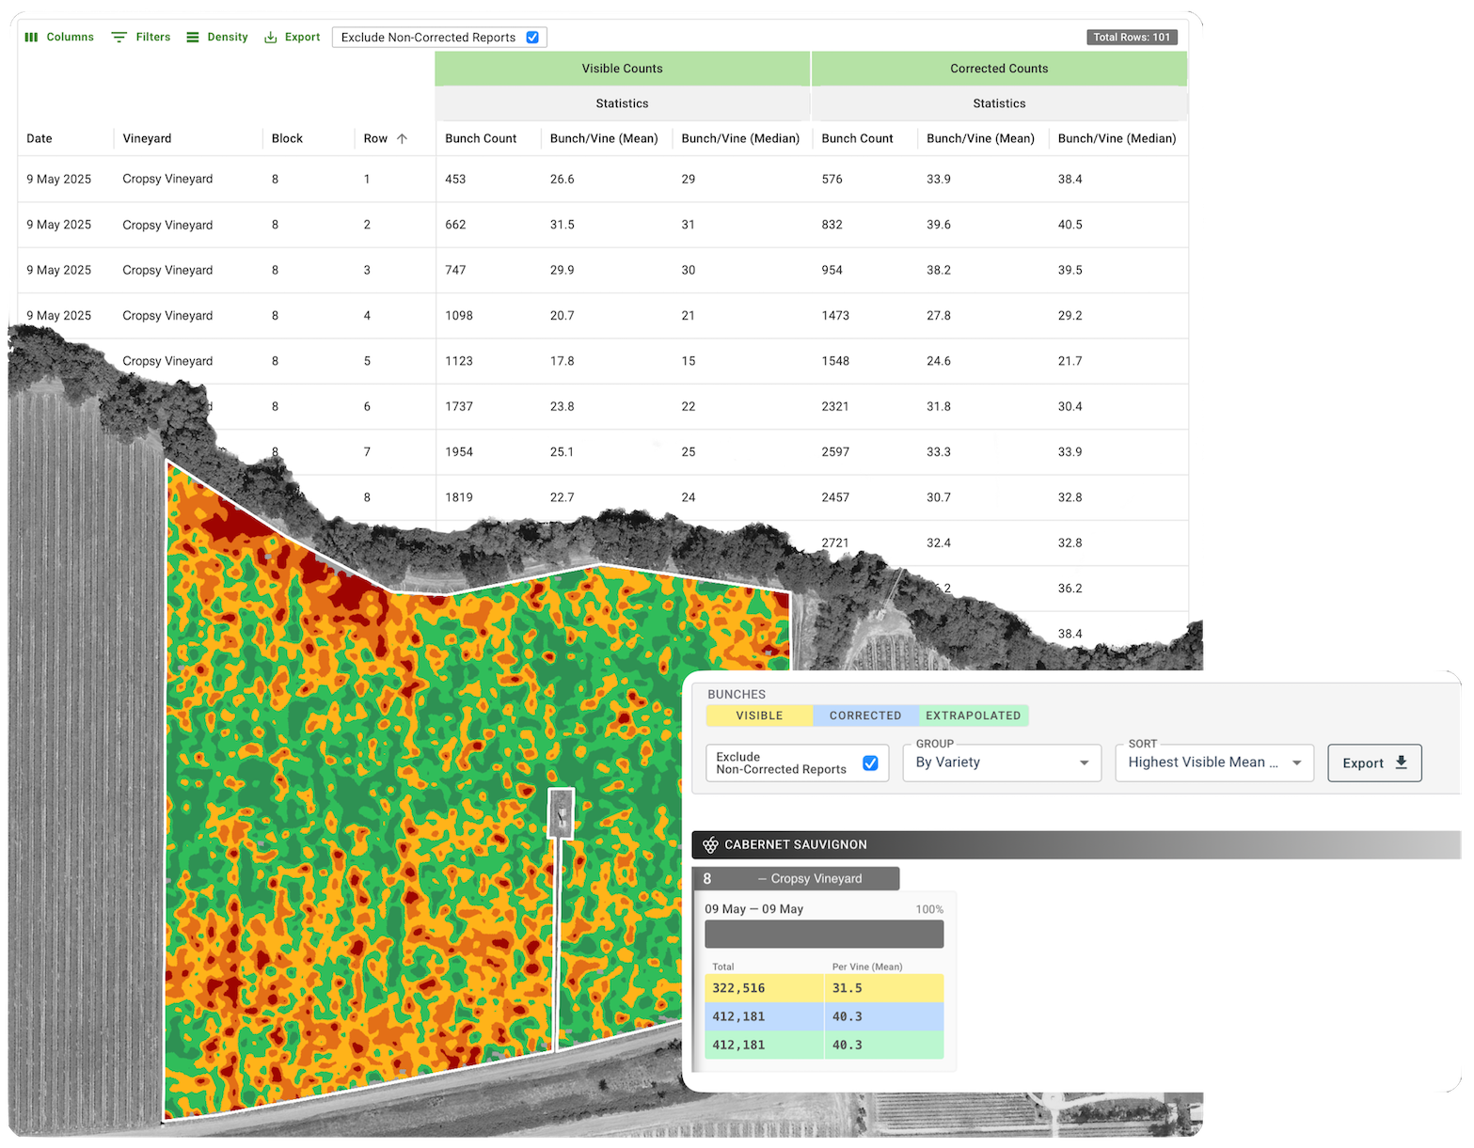Select the Visible bunches tab
Screen dimensions: 1474x1148
[x=759, y=716]
